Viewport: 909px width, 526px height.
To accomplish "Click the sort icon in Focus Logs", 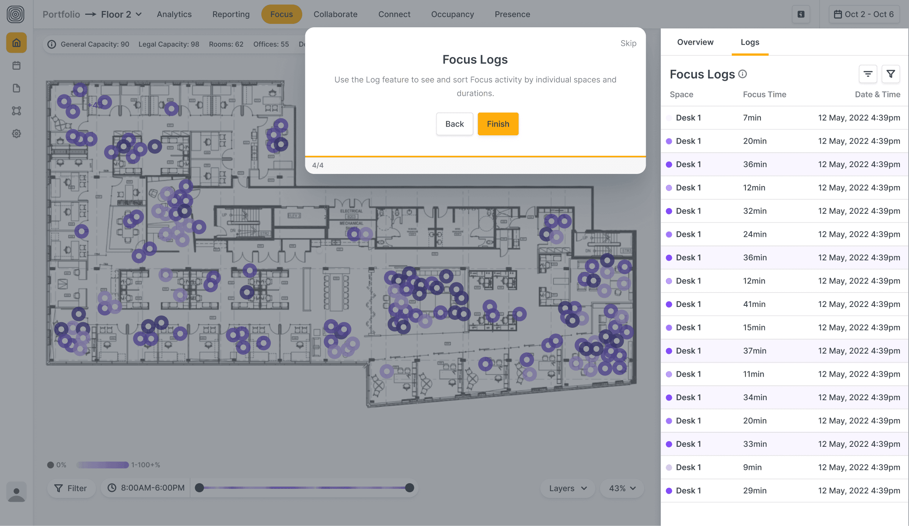I will pos(868,74).
